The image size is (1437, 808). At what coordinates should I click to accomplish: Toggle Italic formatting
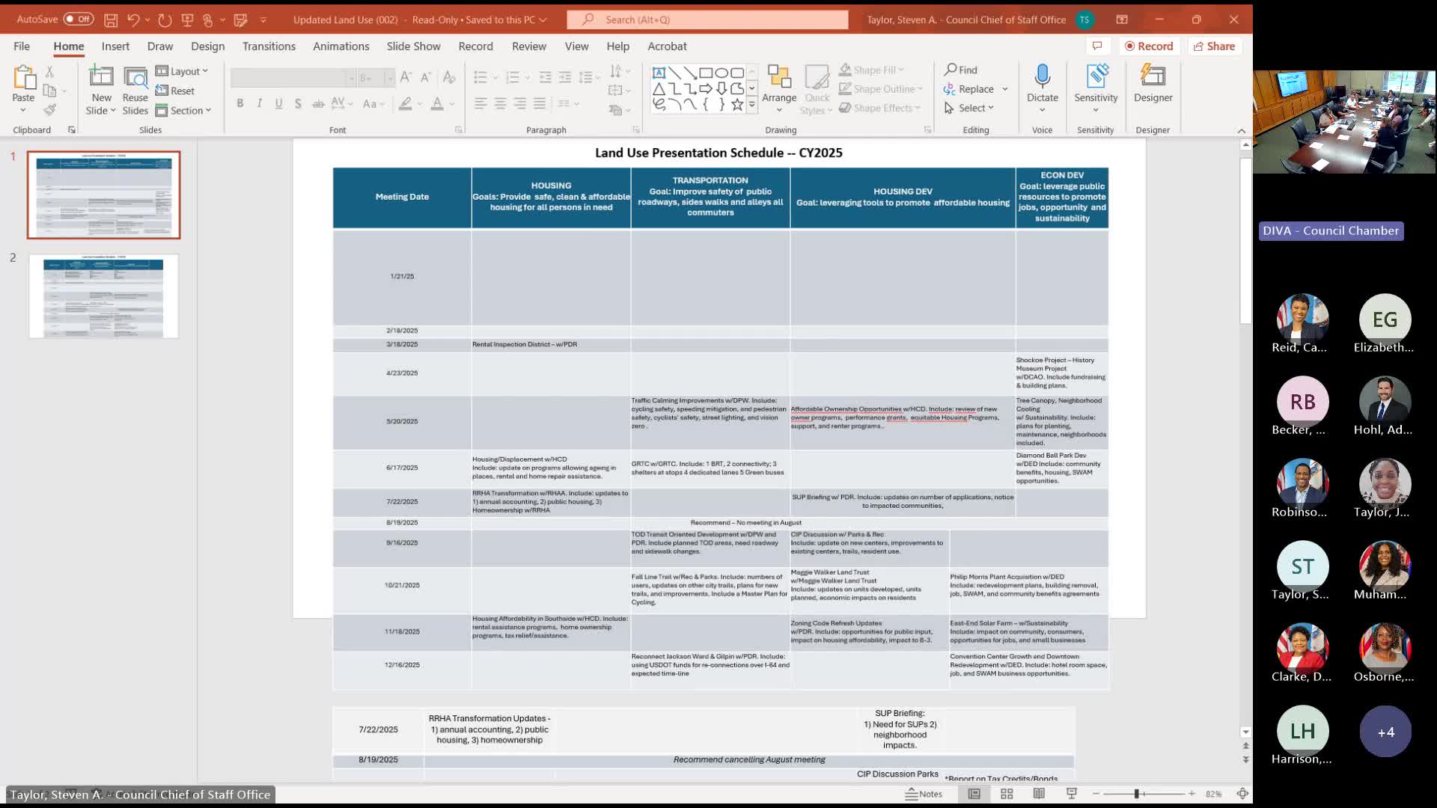pyautogui.click(x=260, y=103)
